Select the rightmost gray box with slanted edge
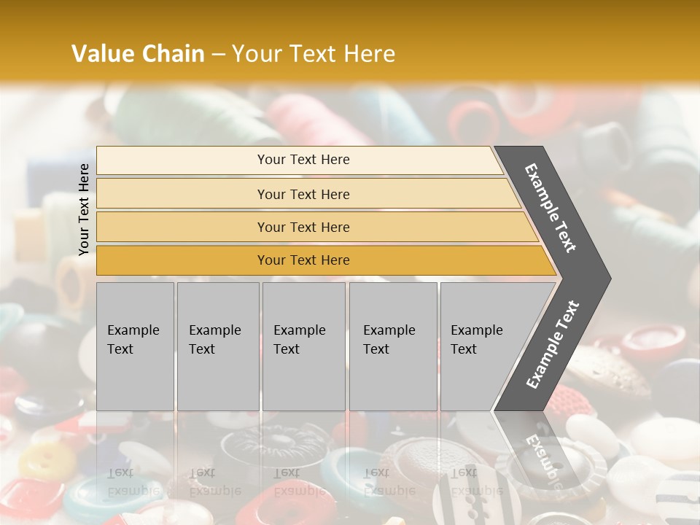Viewport: 700px width, 525px height. (485, 346)
